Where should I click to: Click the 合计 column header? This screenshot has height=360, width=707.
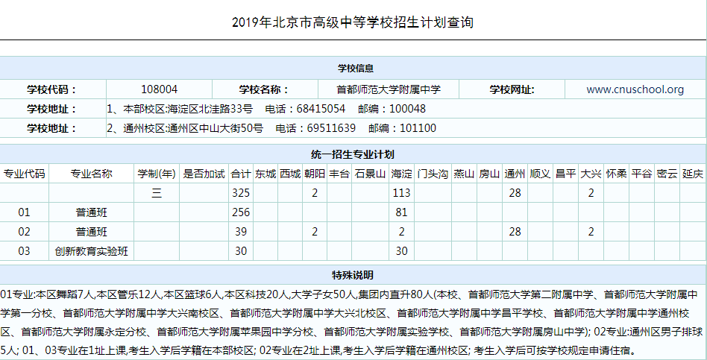point(241,174)
